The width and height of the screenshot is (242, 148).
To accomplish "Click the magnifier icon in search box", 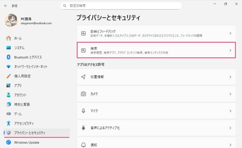I will tap(65, 6).
